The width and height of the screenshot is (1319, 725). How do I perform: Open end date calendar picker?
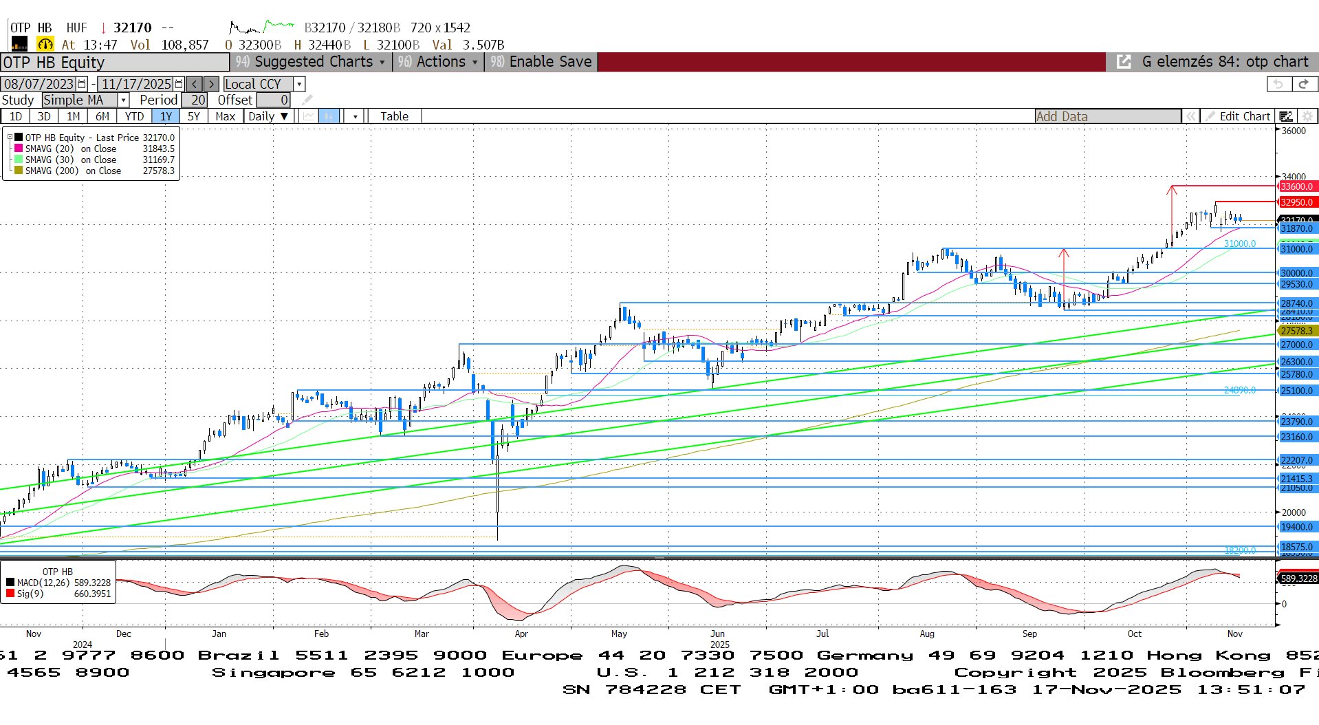179,84
